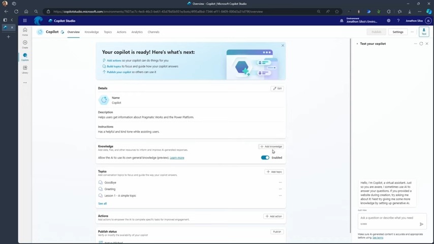Image resolution: width=434 pixels, height=244 pixels.
Task: Open more options for Greeting topic
Action: pos(280,189)
